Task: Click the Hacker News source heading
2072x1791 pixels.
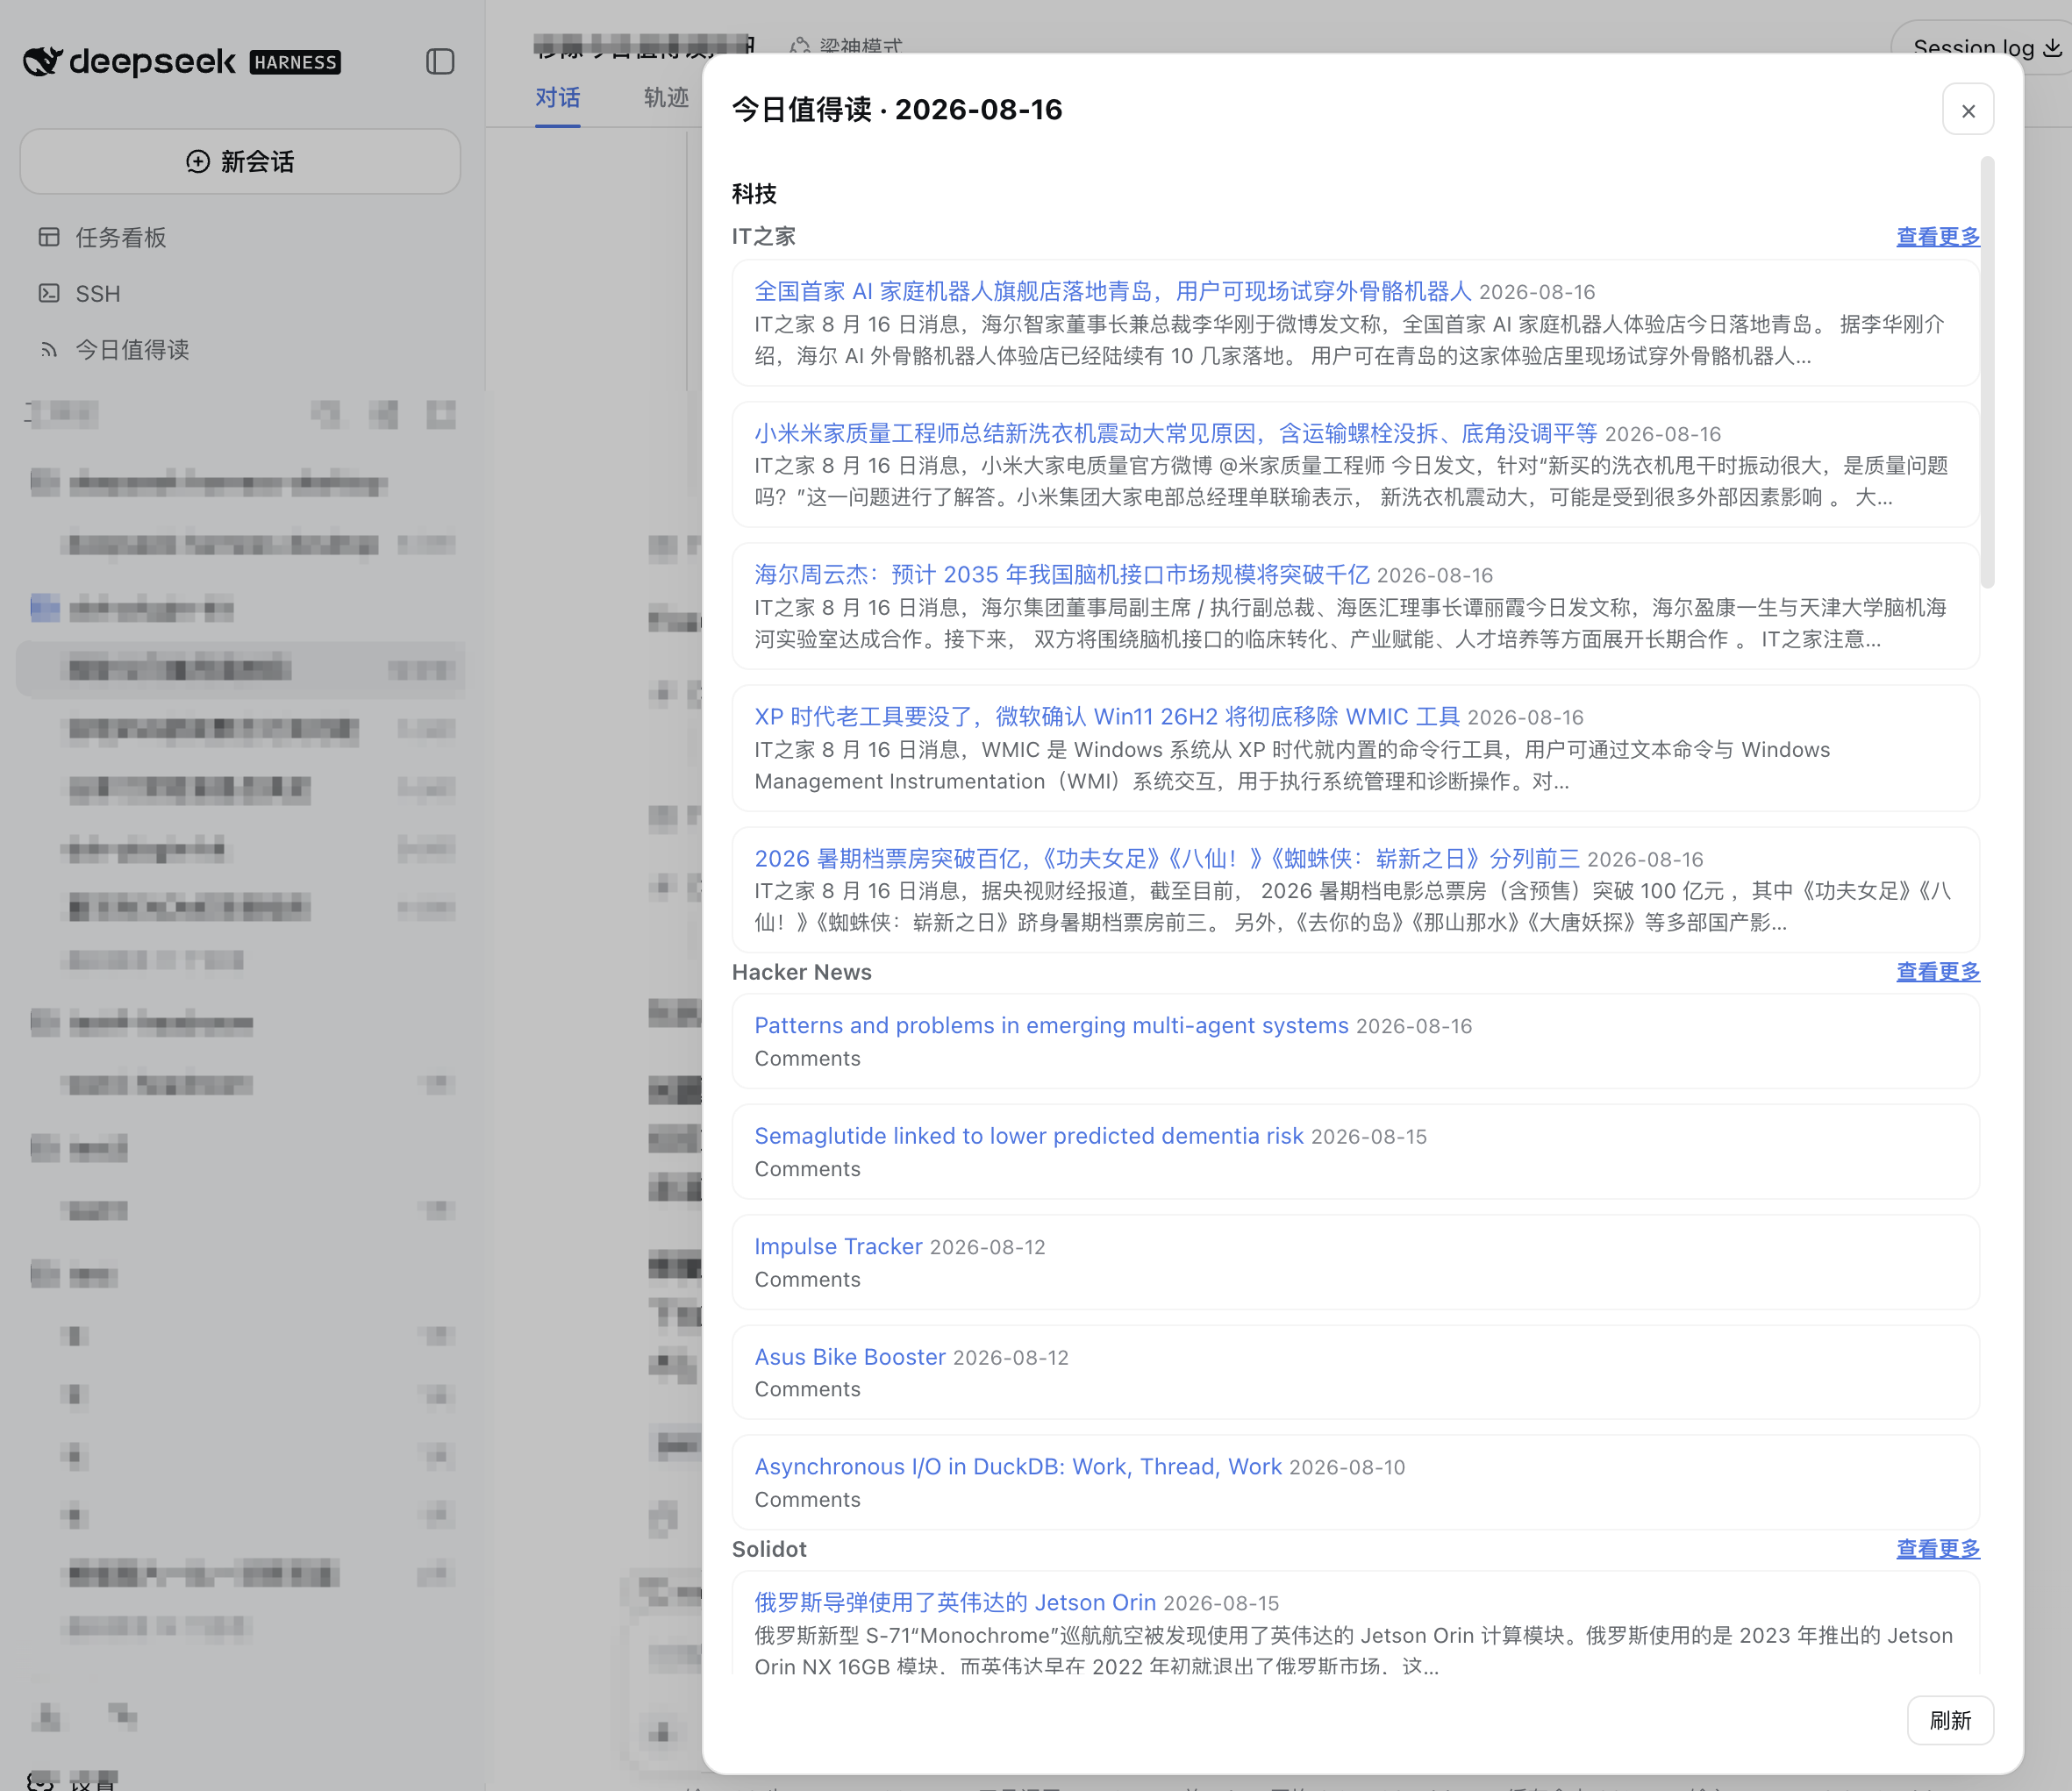Action: pyautogui.click(x=801, y=972)
